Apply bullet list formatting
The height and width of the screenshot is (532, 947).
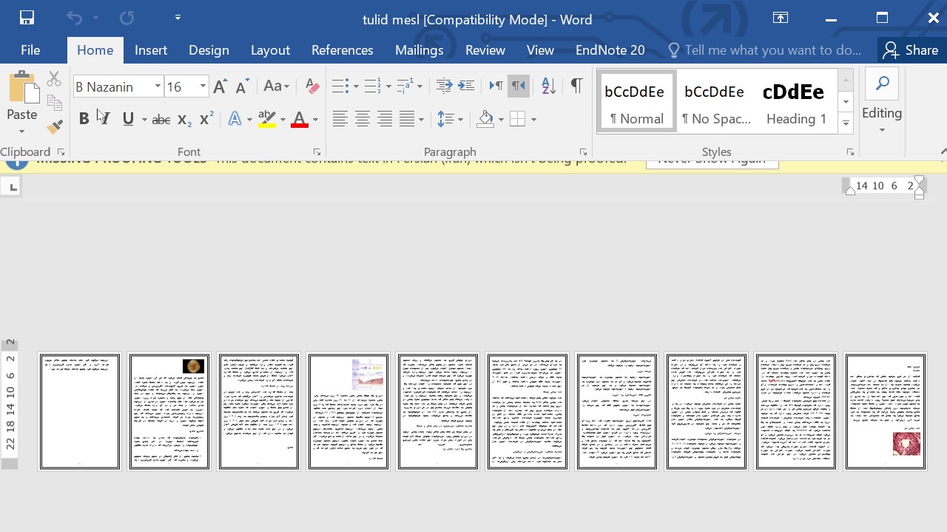click(340, 86)
